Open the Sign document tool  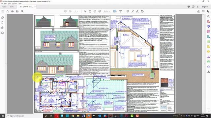tap(137, 11)
